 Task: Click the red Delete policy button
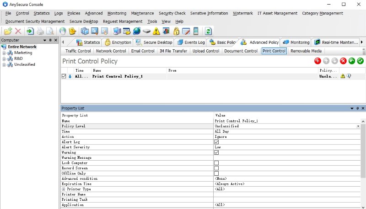(x=343, y=61)
